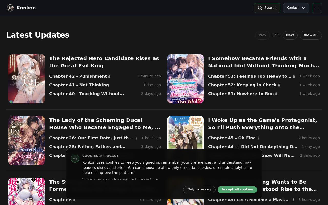Screen dimensions: 328x205
Task: Open the cover thumbnail beside the Chapter 6 row
Action: tap(27, 191)
